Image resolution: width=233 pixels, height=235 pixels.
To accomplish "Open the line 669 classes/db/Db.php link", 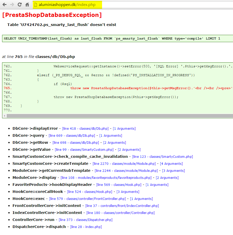I will (72, 136).
